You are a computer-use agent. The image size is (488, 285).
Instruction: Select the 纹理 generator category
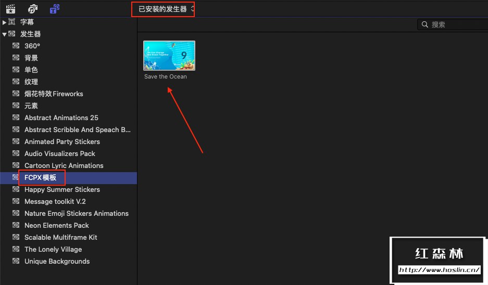coord(68,82)
